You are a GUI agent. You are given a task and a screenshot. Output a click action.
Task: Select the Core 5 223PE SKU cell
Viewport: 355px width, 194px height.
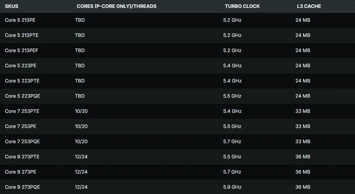[21, 66]
